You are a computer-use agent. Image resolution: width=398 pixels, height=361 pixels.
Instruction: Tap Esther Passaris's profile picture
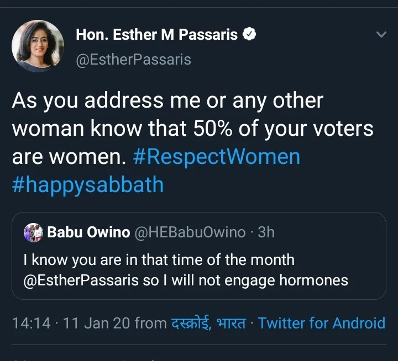point(38,46)
